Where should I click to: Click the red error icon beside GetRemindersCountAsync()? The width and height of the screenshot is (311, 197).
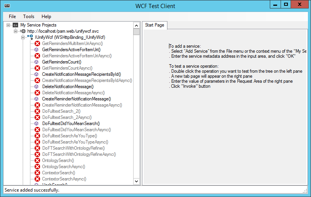click(37, 68)
